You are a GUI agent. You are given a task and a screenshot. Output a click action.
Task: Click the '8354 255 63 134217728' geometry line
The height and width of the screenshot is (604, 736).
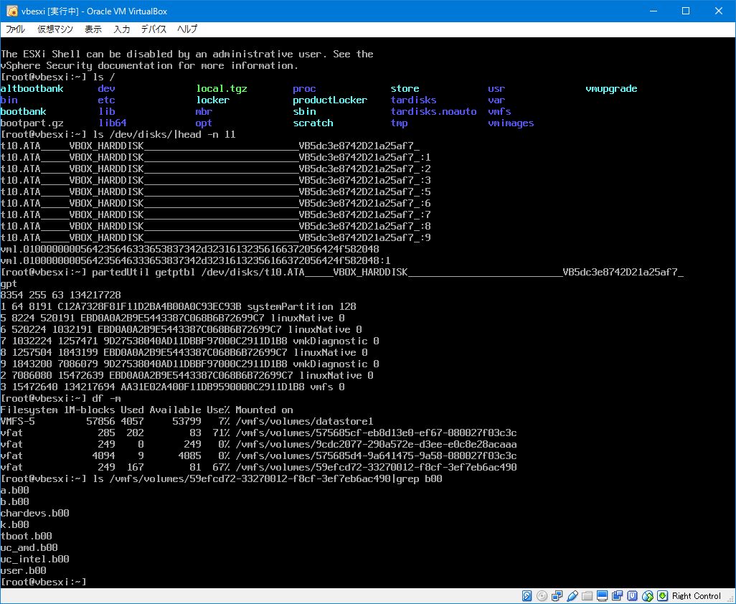pyautogui.click(x=60, y=296)
